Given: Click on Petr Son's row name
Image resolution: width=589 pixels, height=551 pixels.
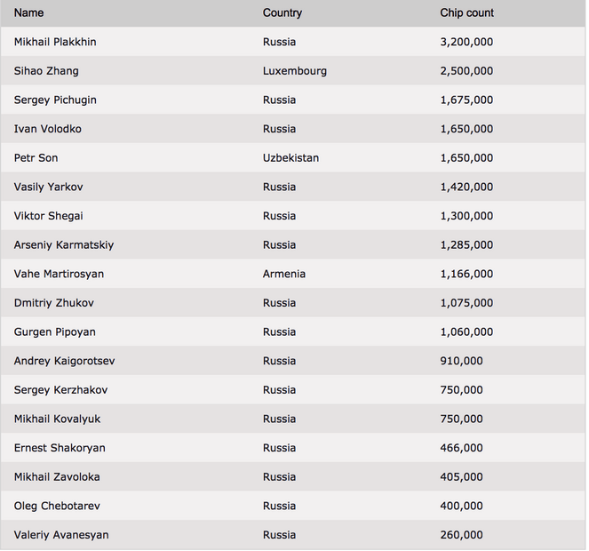Looking at the screenshot, I should coord(36,158).
